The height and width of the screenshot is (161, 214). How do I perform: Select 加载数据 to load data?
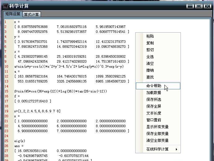154,93
